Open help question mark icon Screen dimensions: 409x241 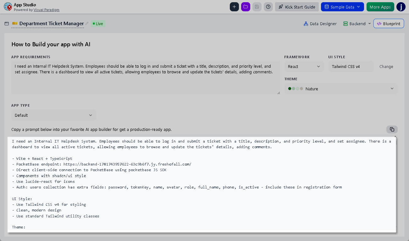point(268,7)
